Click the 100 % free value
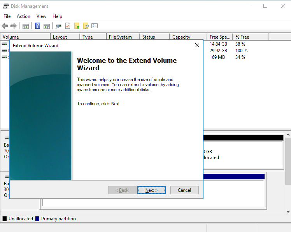Image resolution: width=291 pixels, height=232 pixels. (x=242, y=51)
